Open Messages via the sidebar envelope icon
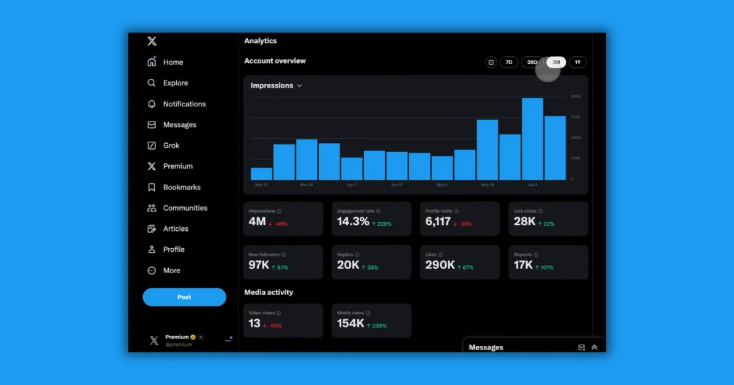The width and height of the screenshot is (734, 385). click(152, 125)
